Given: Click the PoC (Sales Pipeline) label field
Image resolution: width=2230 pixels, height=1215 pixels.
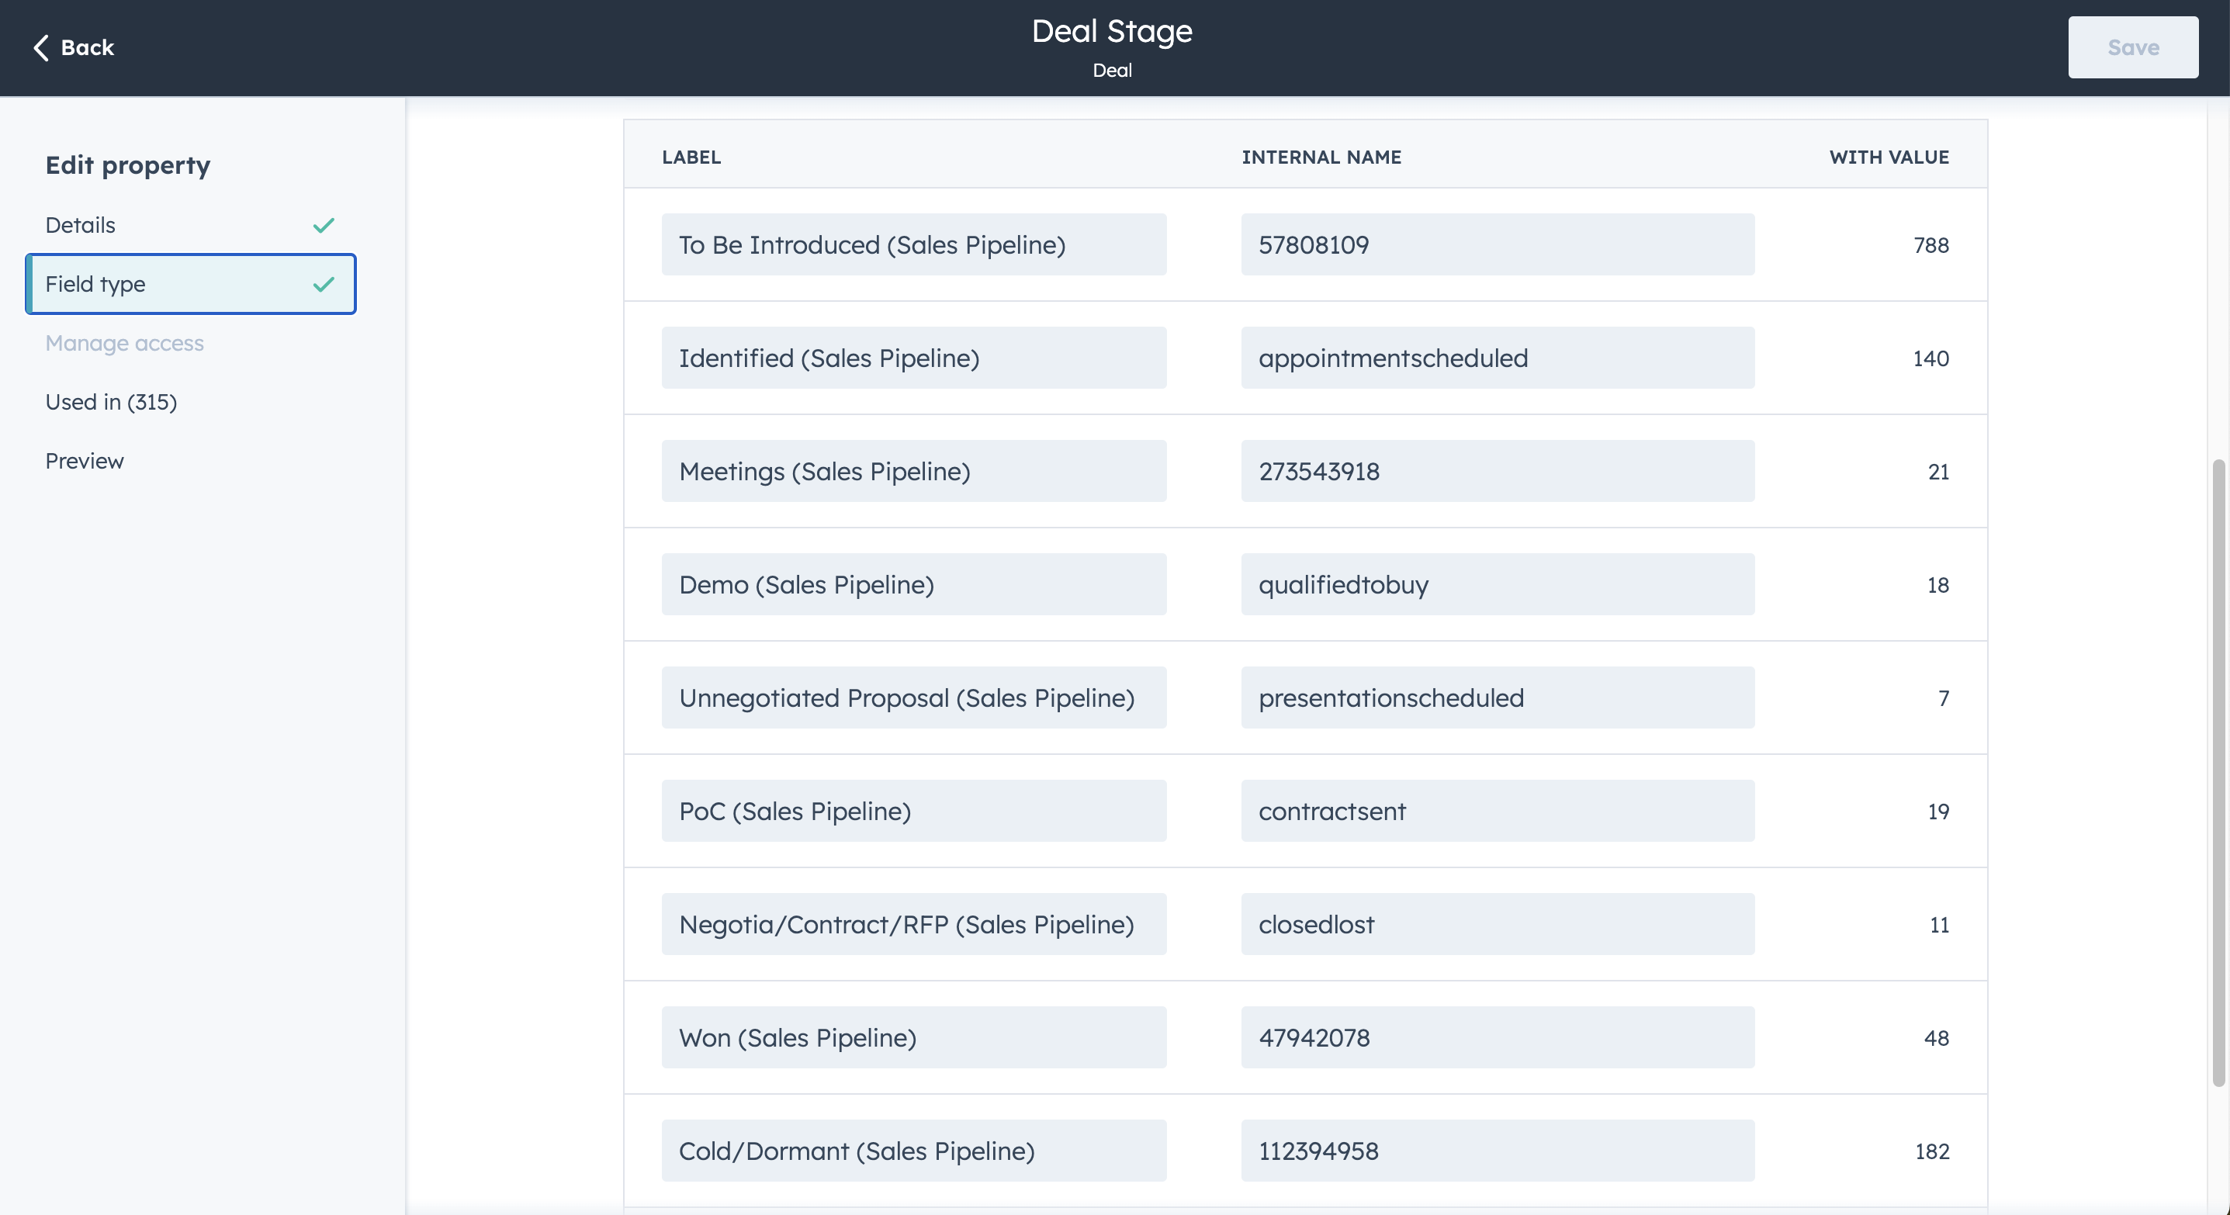Looking at the screenshot, I should pos(913,811).
